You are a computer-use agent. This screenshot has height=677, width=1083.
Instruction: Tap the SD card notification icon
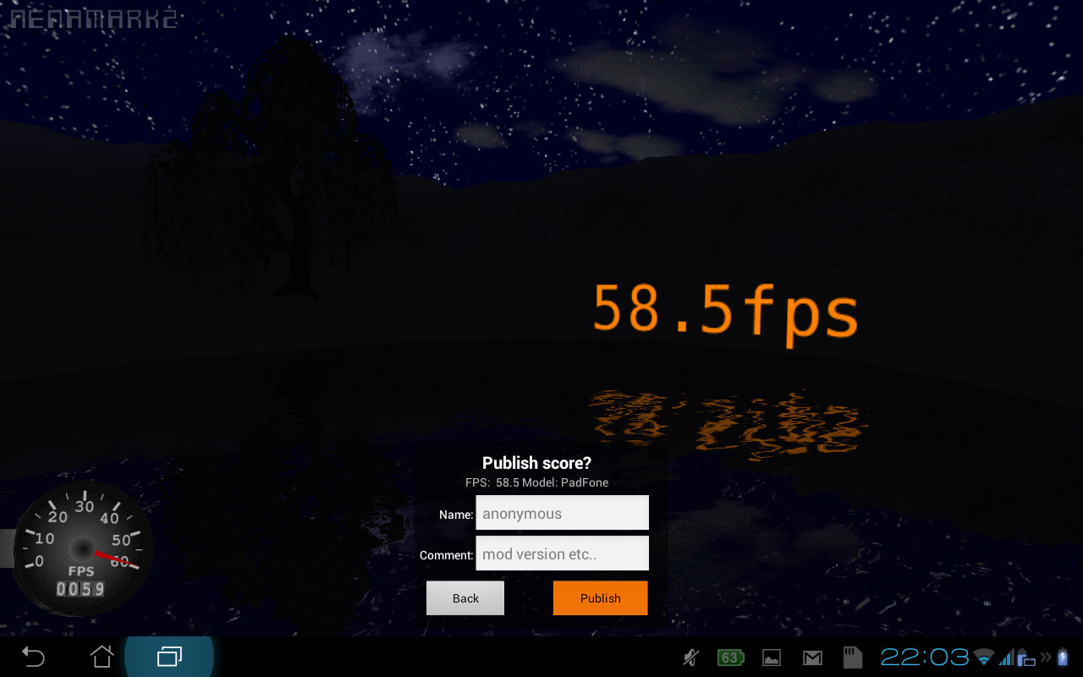point(852,658)
